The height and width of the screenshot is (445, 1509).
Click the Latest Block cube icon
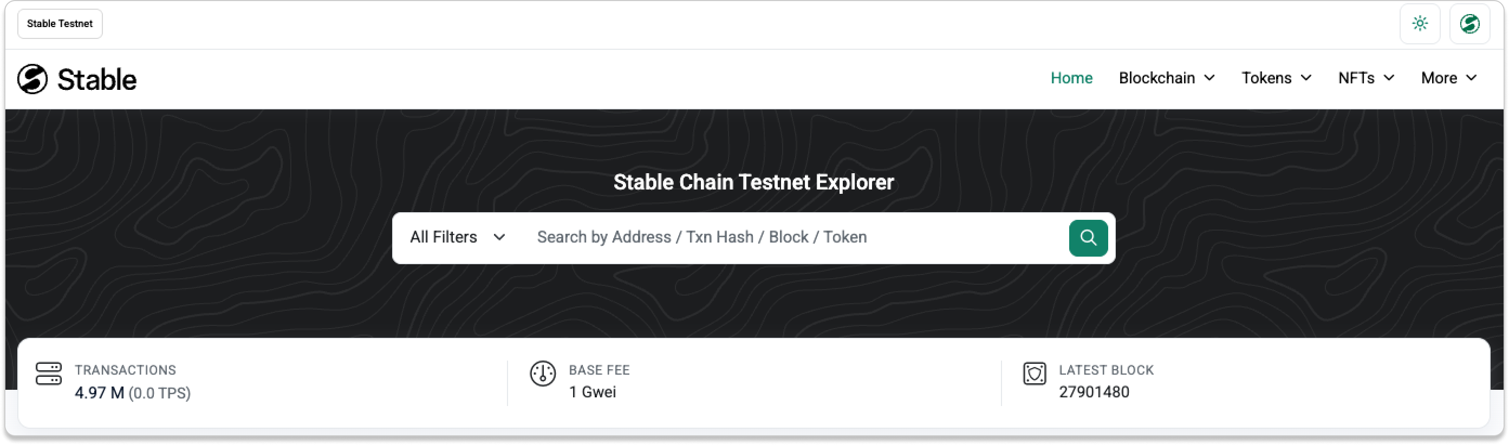coord(1034,374)
